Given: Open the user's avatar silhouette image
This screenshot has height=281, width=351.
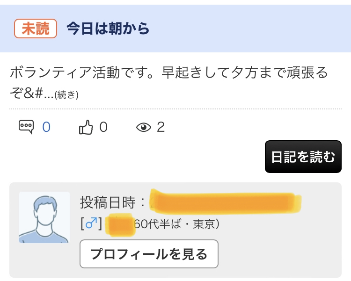Looking at the screenshot, I should tap(44, 217).
